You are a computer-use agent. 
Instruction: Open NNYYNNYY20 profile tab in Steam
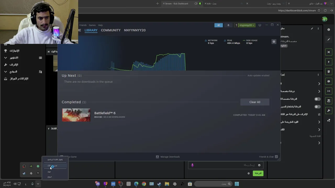tap(135, 30)
